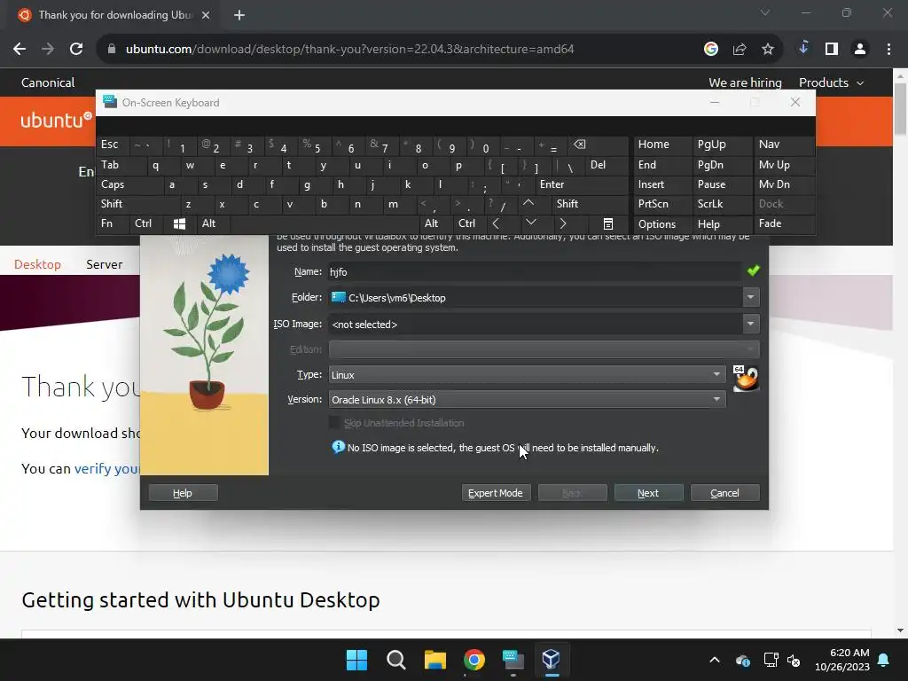Toggle ScrLk key on keyboard

coord(722,204)
